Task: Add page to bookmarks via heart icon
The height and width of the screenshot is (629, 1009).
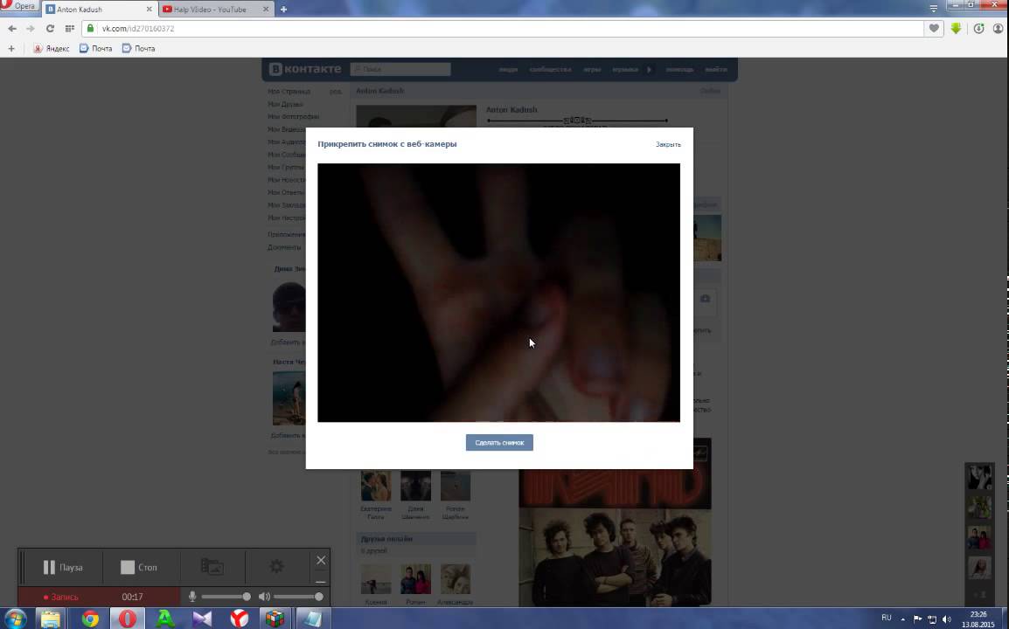Action: coord(933,28)
